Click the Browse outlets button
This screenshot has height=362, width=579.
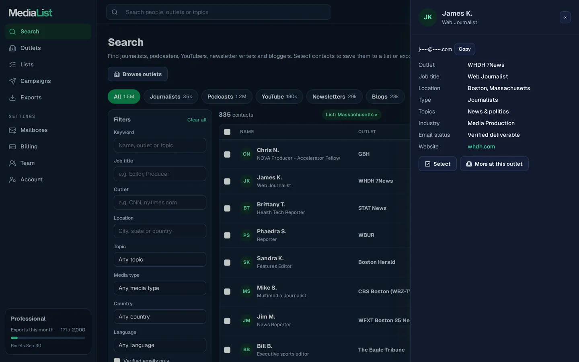point(138,74)
